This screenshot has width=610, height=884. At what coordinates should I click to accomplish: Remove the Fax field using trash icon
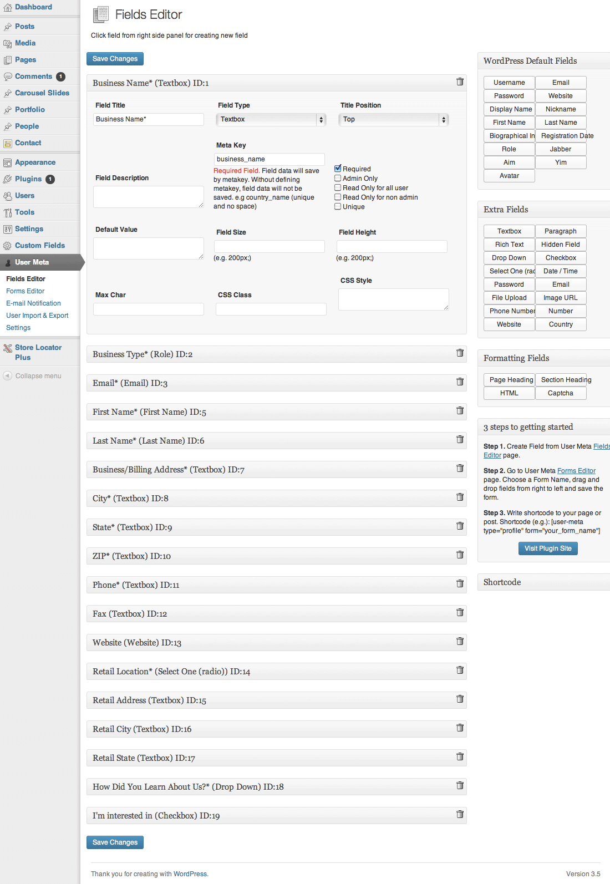click(x=460, y=612)
